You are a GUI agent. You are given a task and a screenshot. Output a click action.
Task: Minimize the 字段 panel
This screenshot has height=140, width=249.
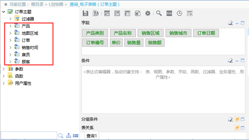(x=237, y=23)
